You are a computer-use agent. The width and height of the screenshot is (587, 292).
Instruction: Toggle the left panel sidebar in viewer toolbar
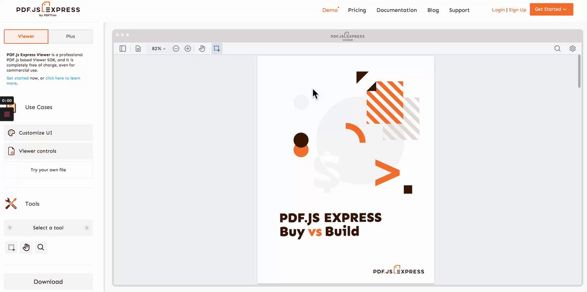click(x=123, y=49)
